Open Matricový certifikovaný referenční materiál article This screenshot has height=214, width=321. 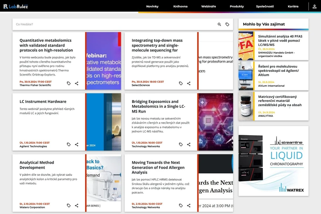tap(280, 101)
